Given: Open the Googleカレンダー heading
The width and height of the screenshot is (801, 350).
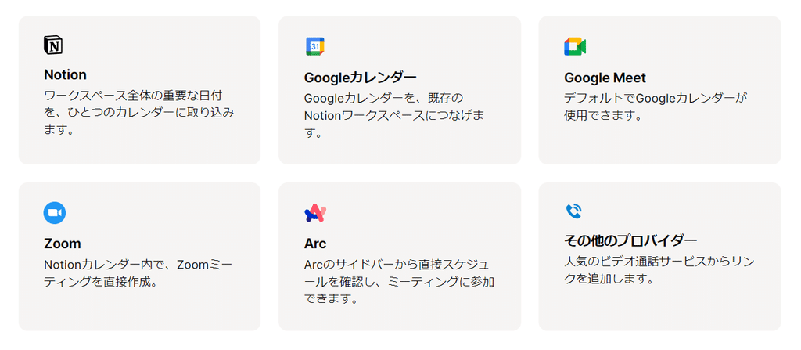Looking at the screenshot, I should click(361, 78).
